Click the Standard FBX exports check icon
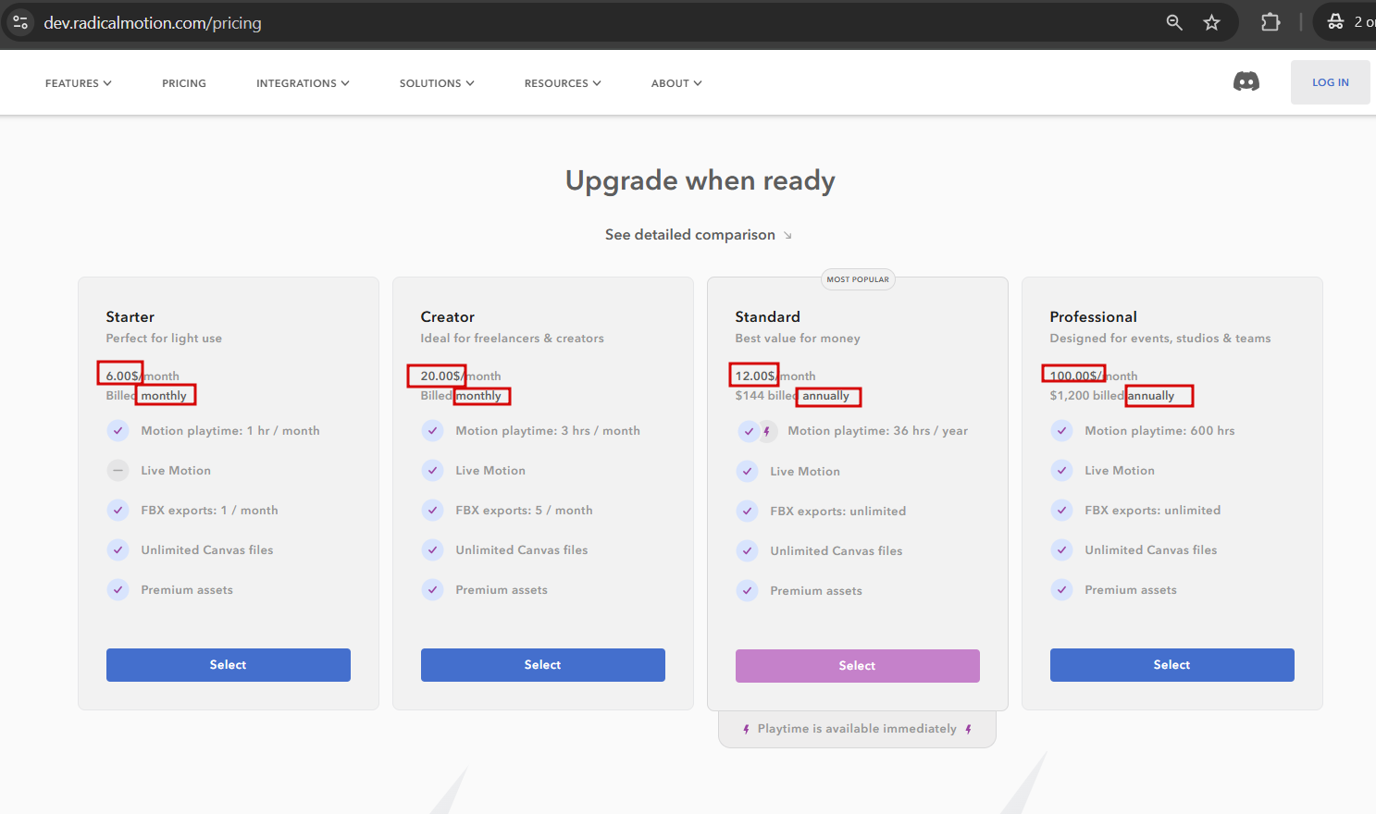The width and height of the screenshot is (1376, 814). (747, 512)
